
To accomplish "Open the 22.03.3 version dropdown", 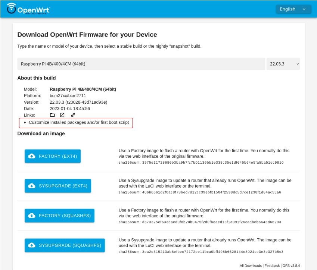I will coord(283,64).
